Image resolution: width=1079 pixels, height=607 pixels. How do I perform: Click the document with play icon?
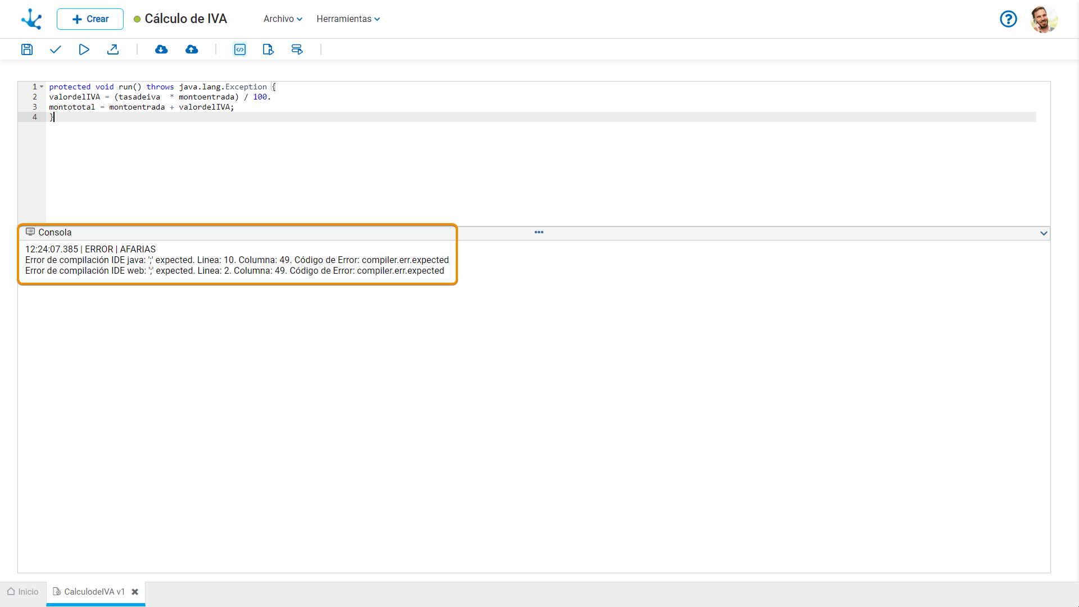(x=268, y=49)
